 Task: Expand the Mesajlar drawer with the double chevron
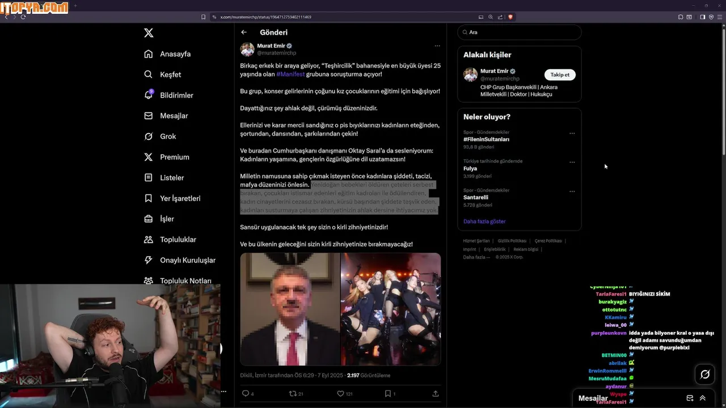[703, 398]
